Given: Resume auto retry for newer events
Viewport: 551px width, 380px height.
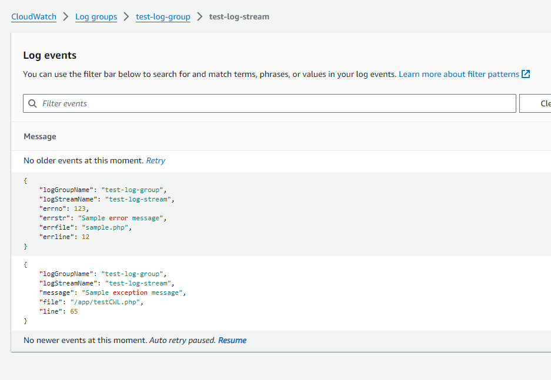Looking at the screenshot, I should click(232, 340).
